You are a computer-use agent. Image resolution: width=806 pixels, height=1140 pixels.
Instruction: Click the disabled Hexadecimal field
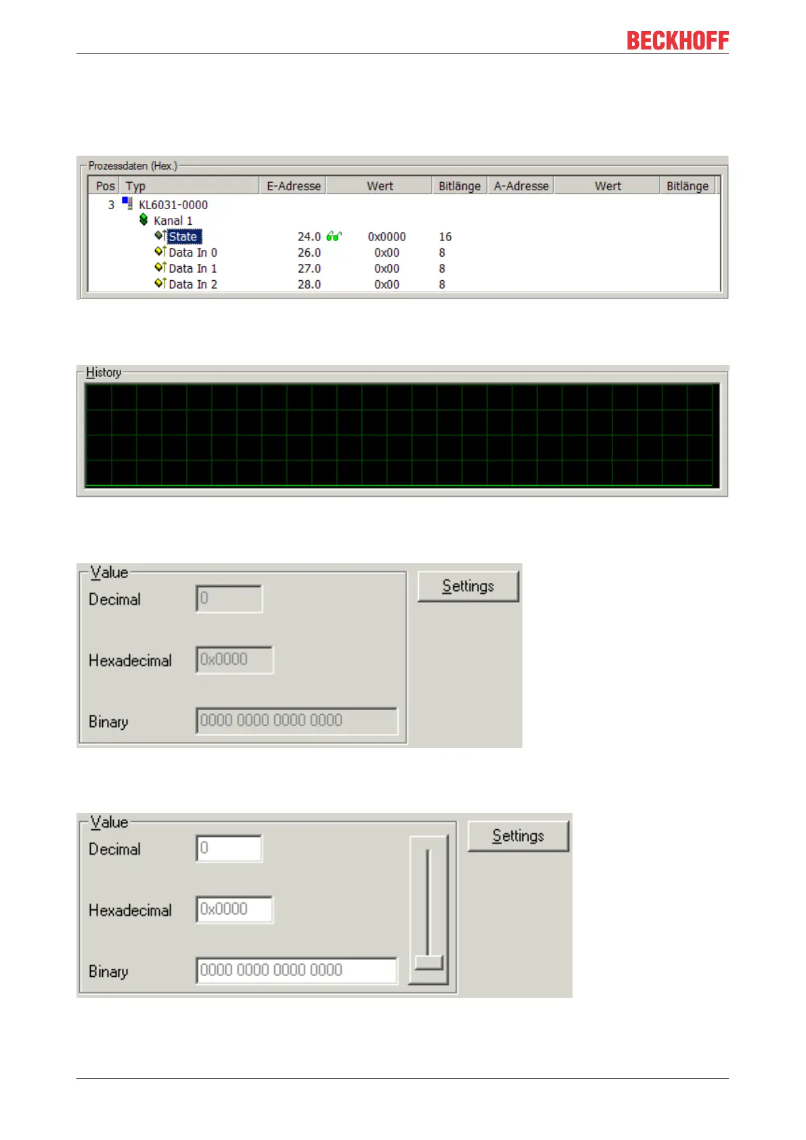[x=234, y=659]
